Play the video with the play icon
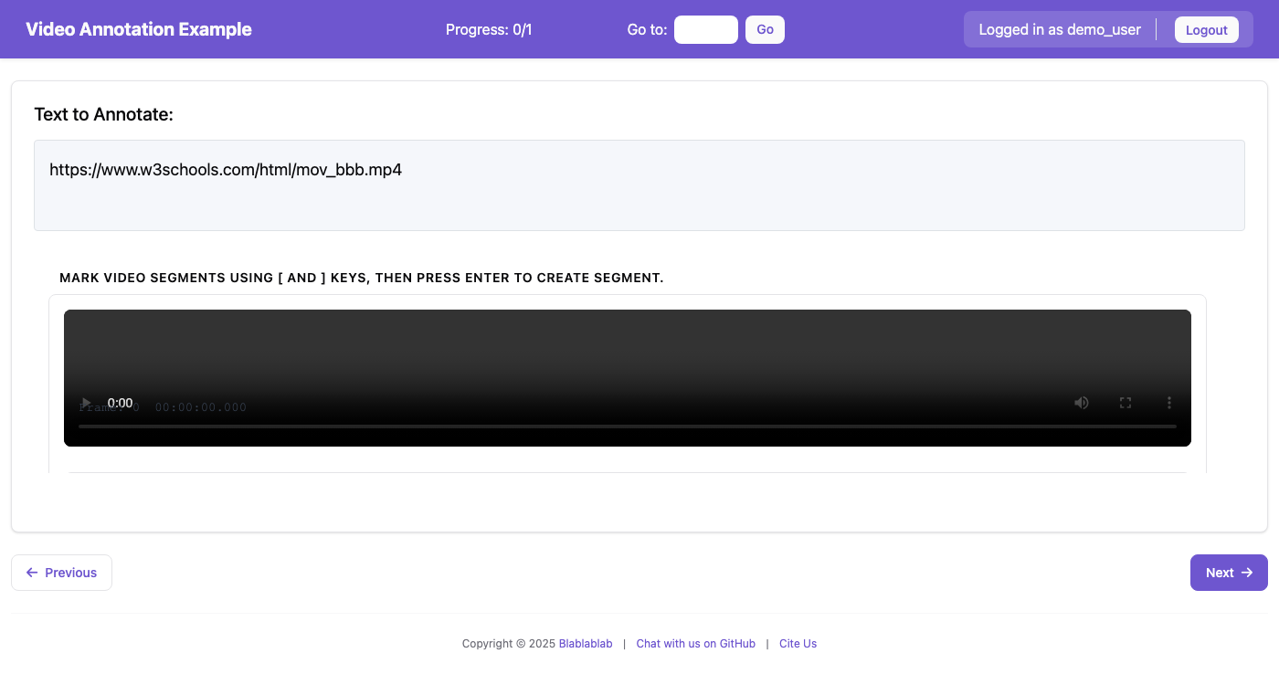Screen dimensions: 1279x695 tap(86, 403)
